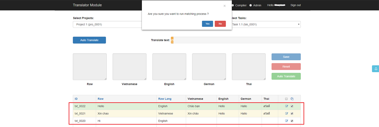Uncheck the txt_0021 row checkbox
The image size is (379, 127).
[x=292, y=113]
